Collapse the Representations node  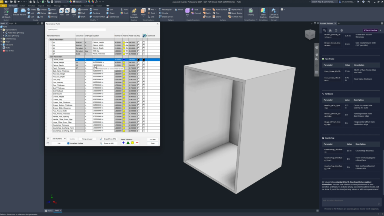(1, 30)
